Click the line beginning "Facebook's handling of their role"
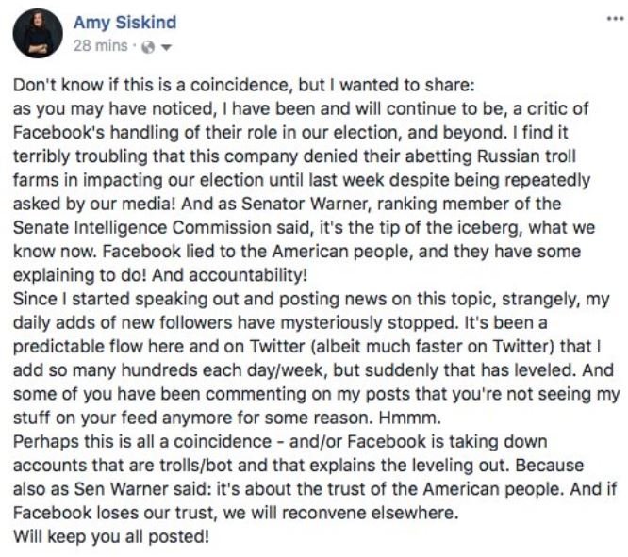Screen dimensions: 628x557 (x=290, y=133)
